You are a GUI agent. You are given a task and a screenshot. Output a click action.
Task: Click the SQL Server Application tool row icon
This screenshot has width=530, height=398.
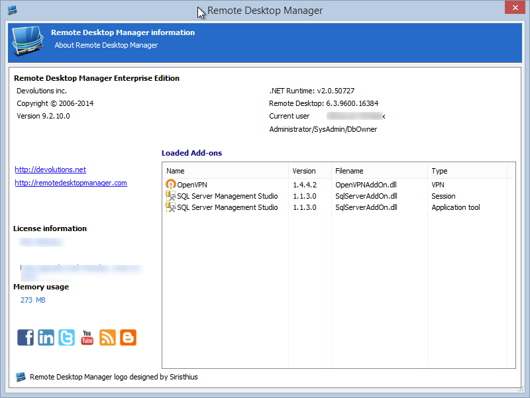171,207
